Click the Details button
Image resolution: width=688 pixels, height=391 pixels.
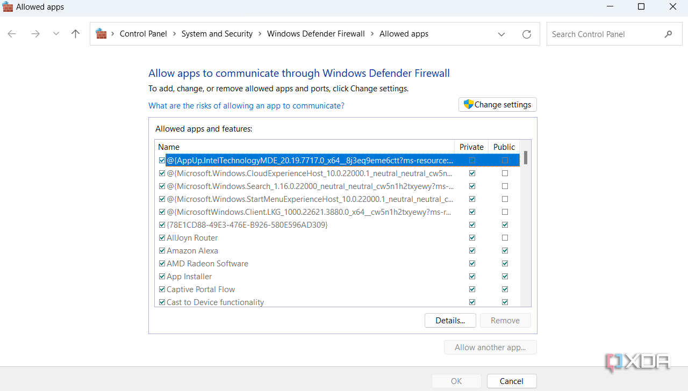[450, 321]
